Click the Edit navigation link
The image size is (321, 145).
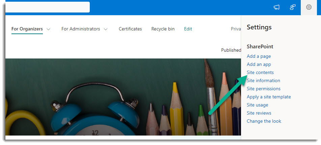point(188,29)
